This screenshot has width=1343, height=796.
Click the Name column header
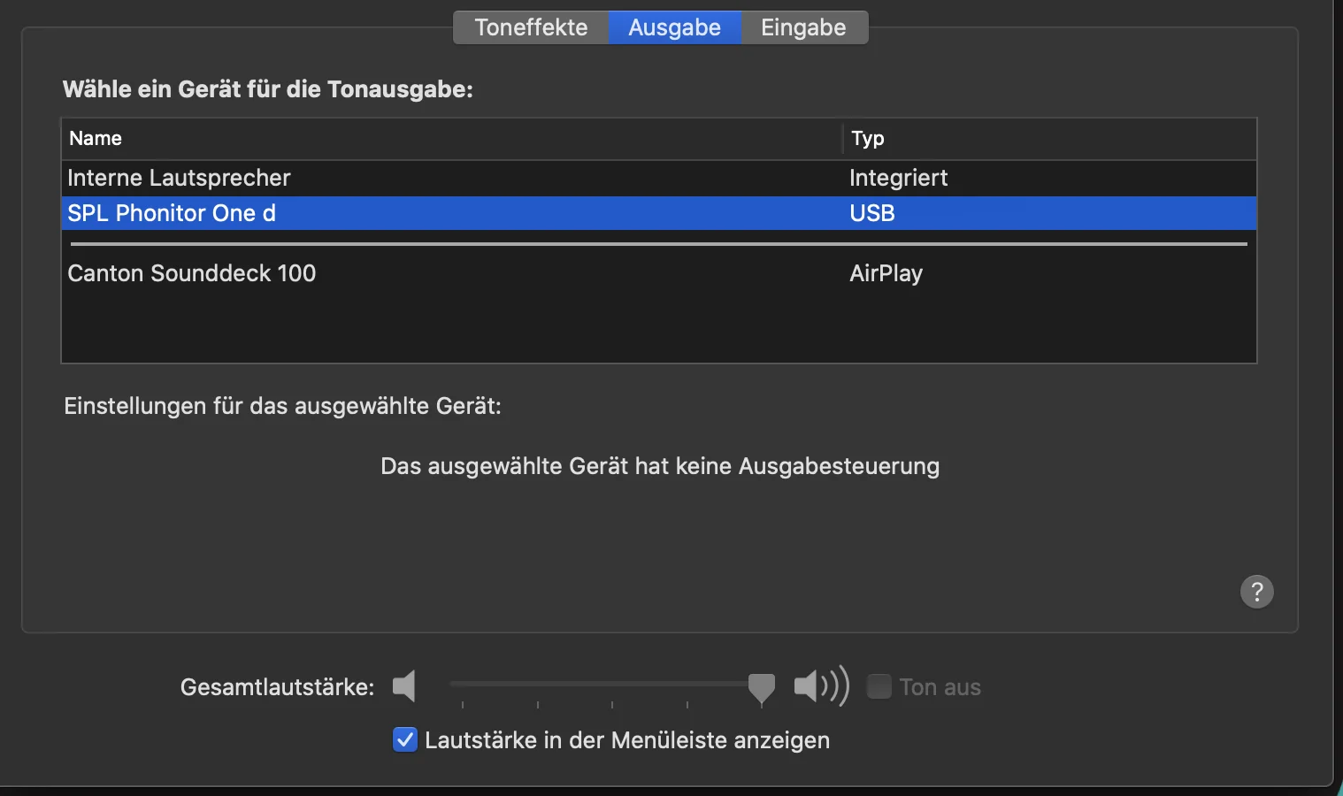click(451, 139)
